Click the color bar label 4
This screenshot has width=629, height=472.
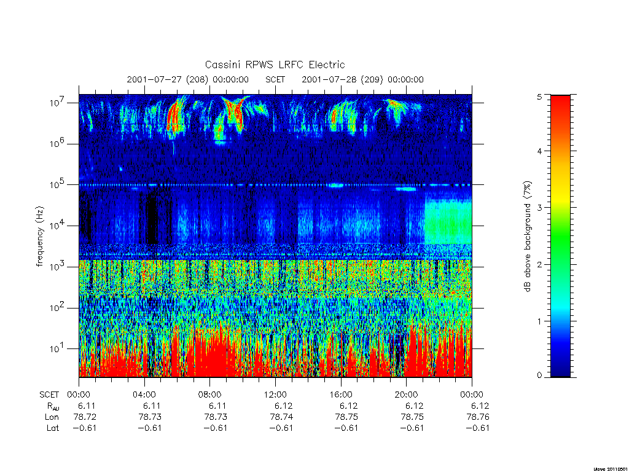pyautogui.click(x=539, y=151)
